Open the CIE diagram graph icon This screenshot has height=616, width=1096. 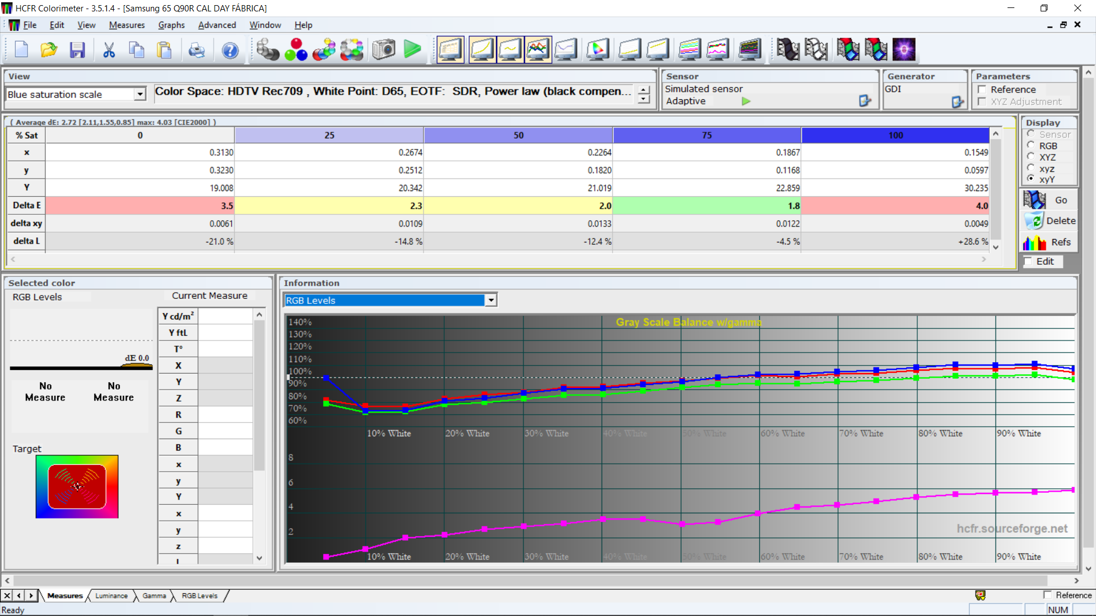point(597,50)
